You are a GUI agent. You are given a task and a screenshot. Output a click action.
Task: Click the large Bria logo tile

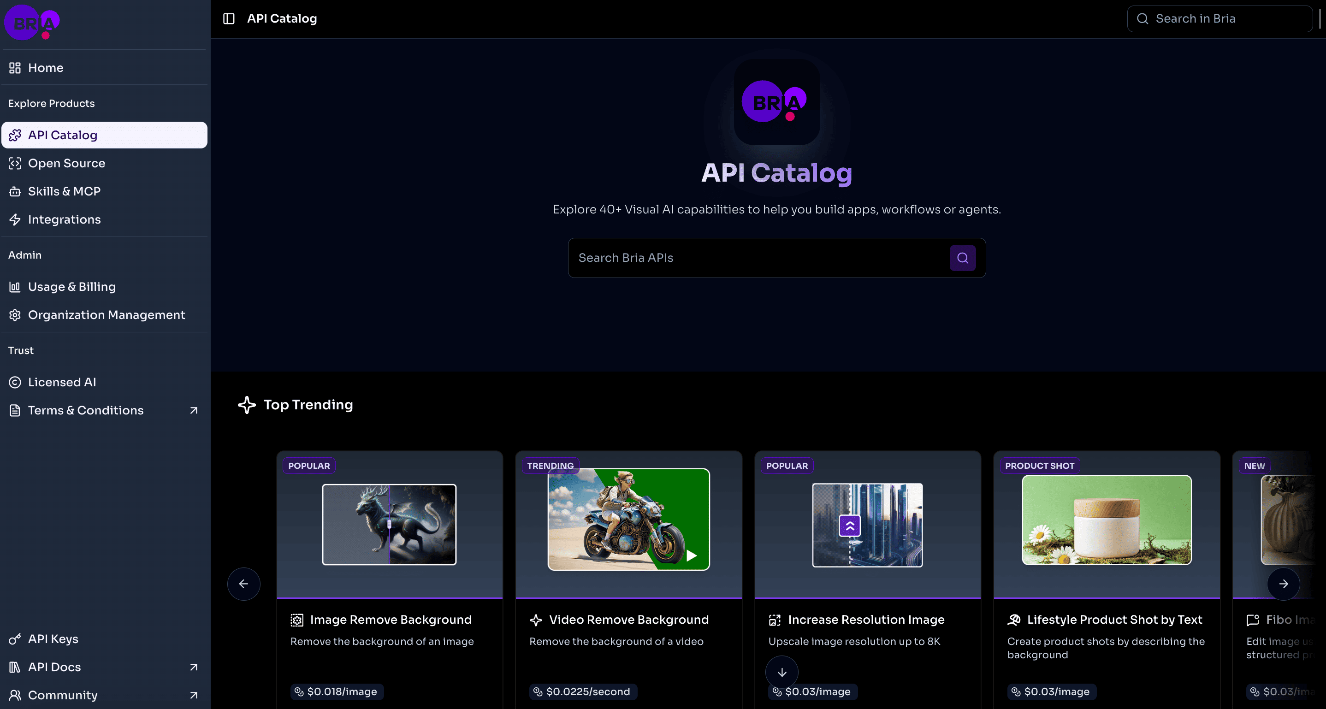click(777, 102)
